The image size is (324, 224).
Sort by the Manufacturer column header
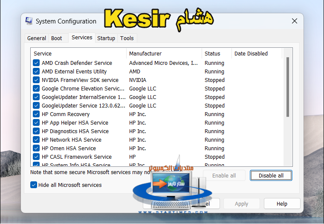164,54
